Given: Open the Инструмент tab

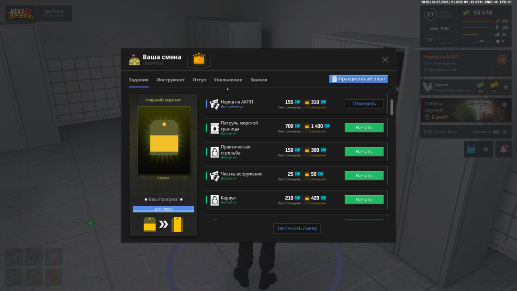Looking at the screenshot, I should (x=170, y=80).
